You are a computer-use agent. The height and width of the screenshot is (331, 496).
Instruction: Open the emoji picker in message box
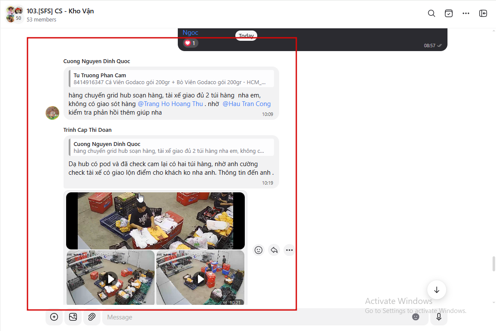click(416, 317)
